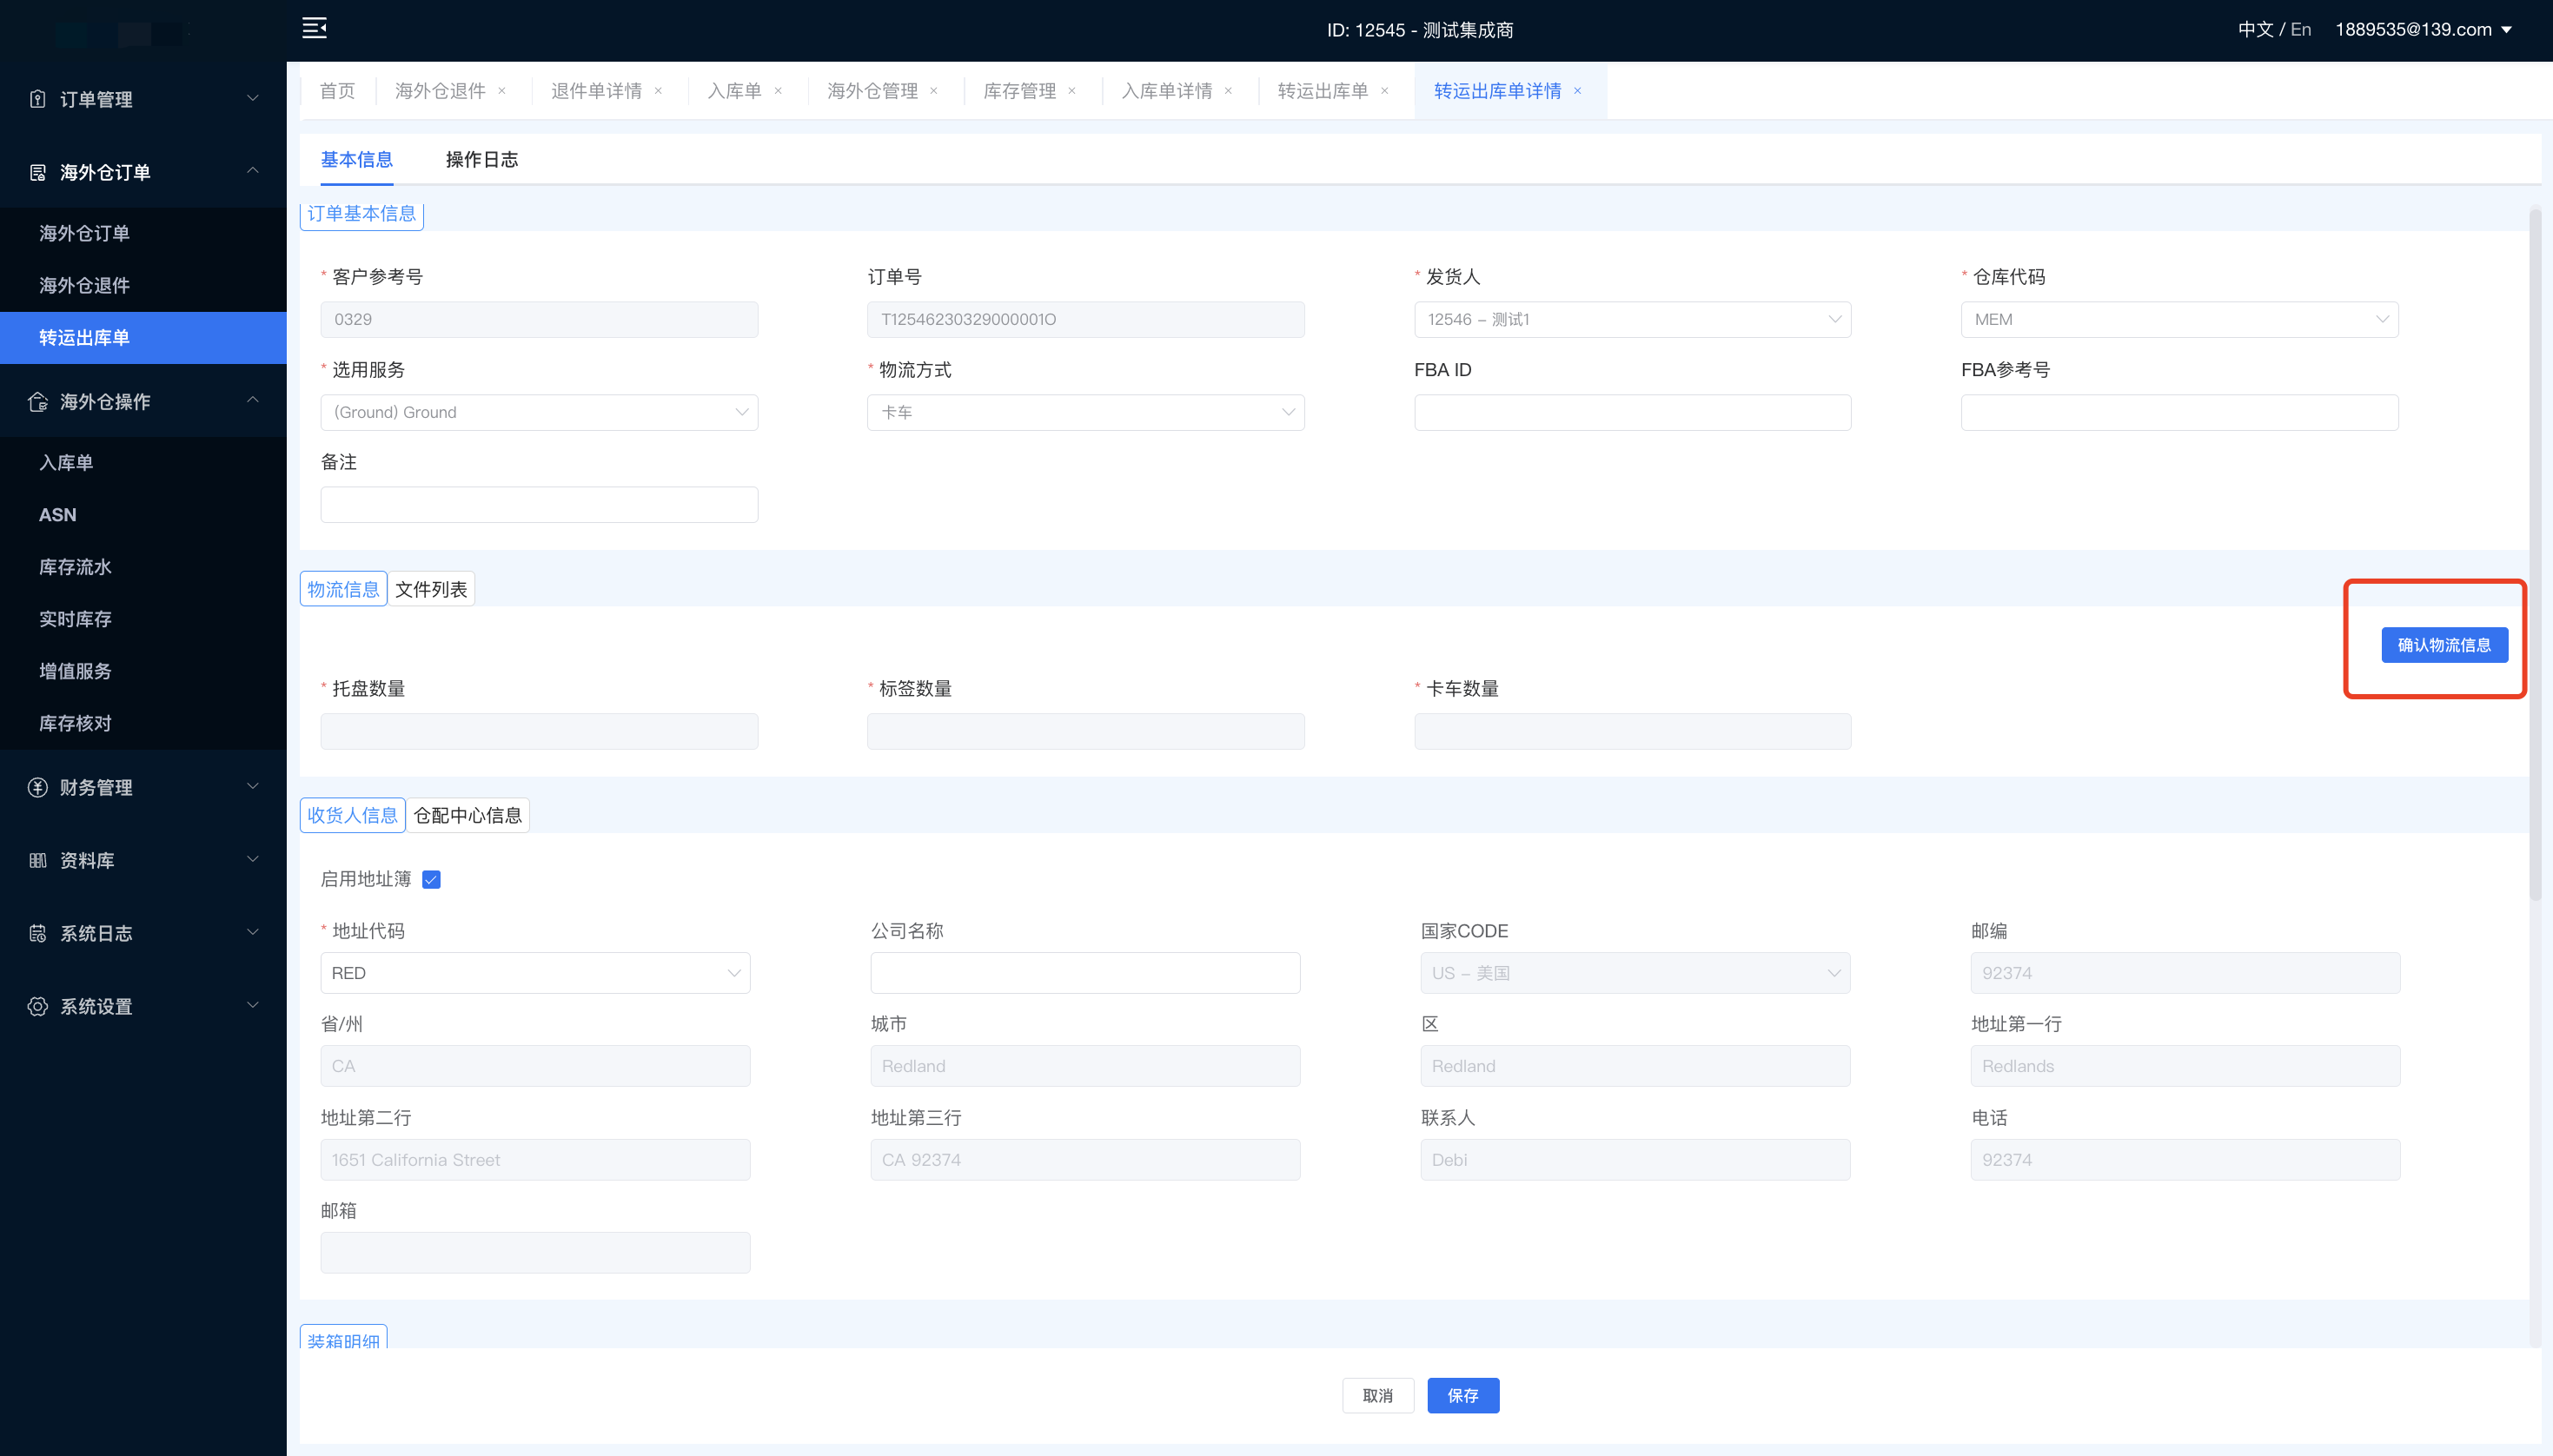
Task: Open the 发货人 dropdown
Action: click(1632, 319)
